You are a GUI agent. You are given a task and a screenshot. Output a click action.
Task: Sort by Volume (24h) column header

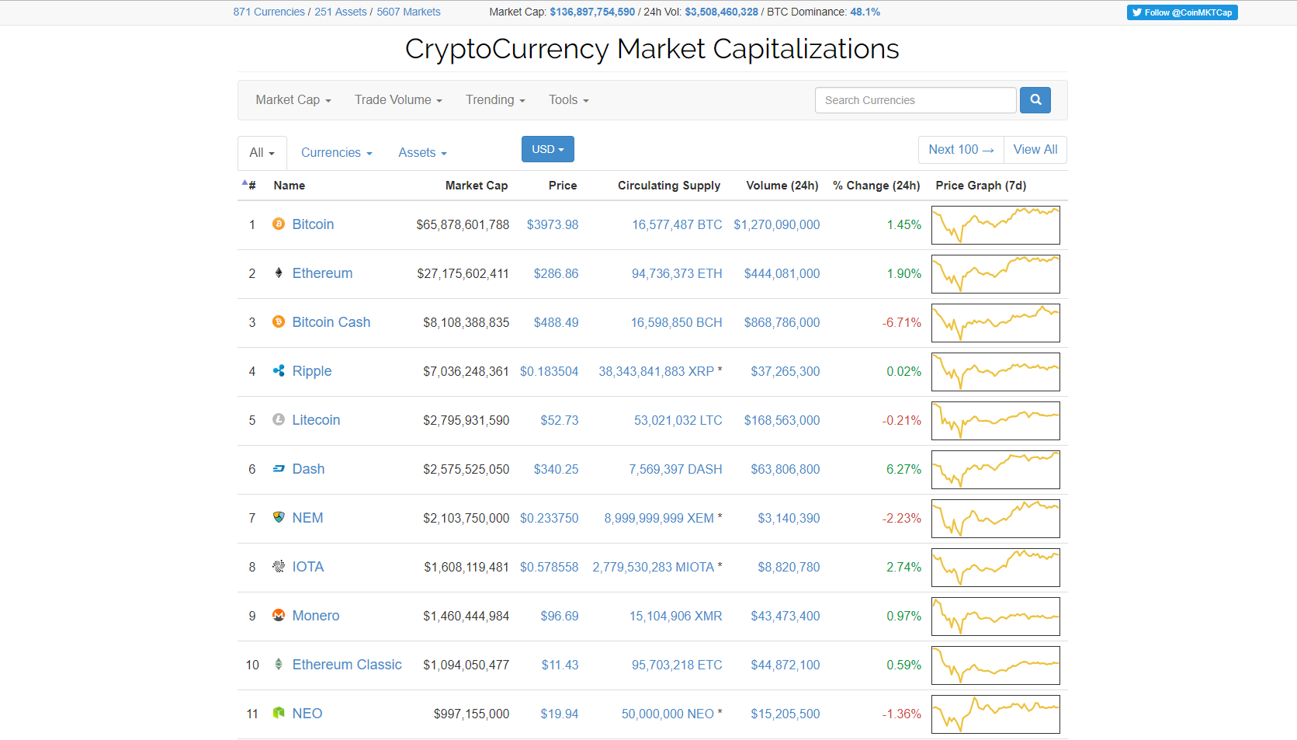(x=782, y=186)
